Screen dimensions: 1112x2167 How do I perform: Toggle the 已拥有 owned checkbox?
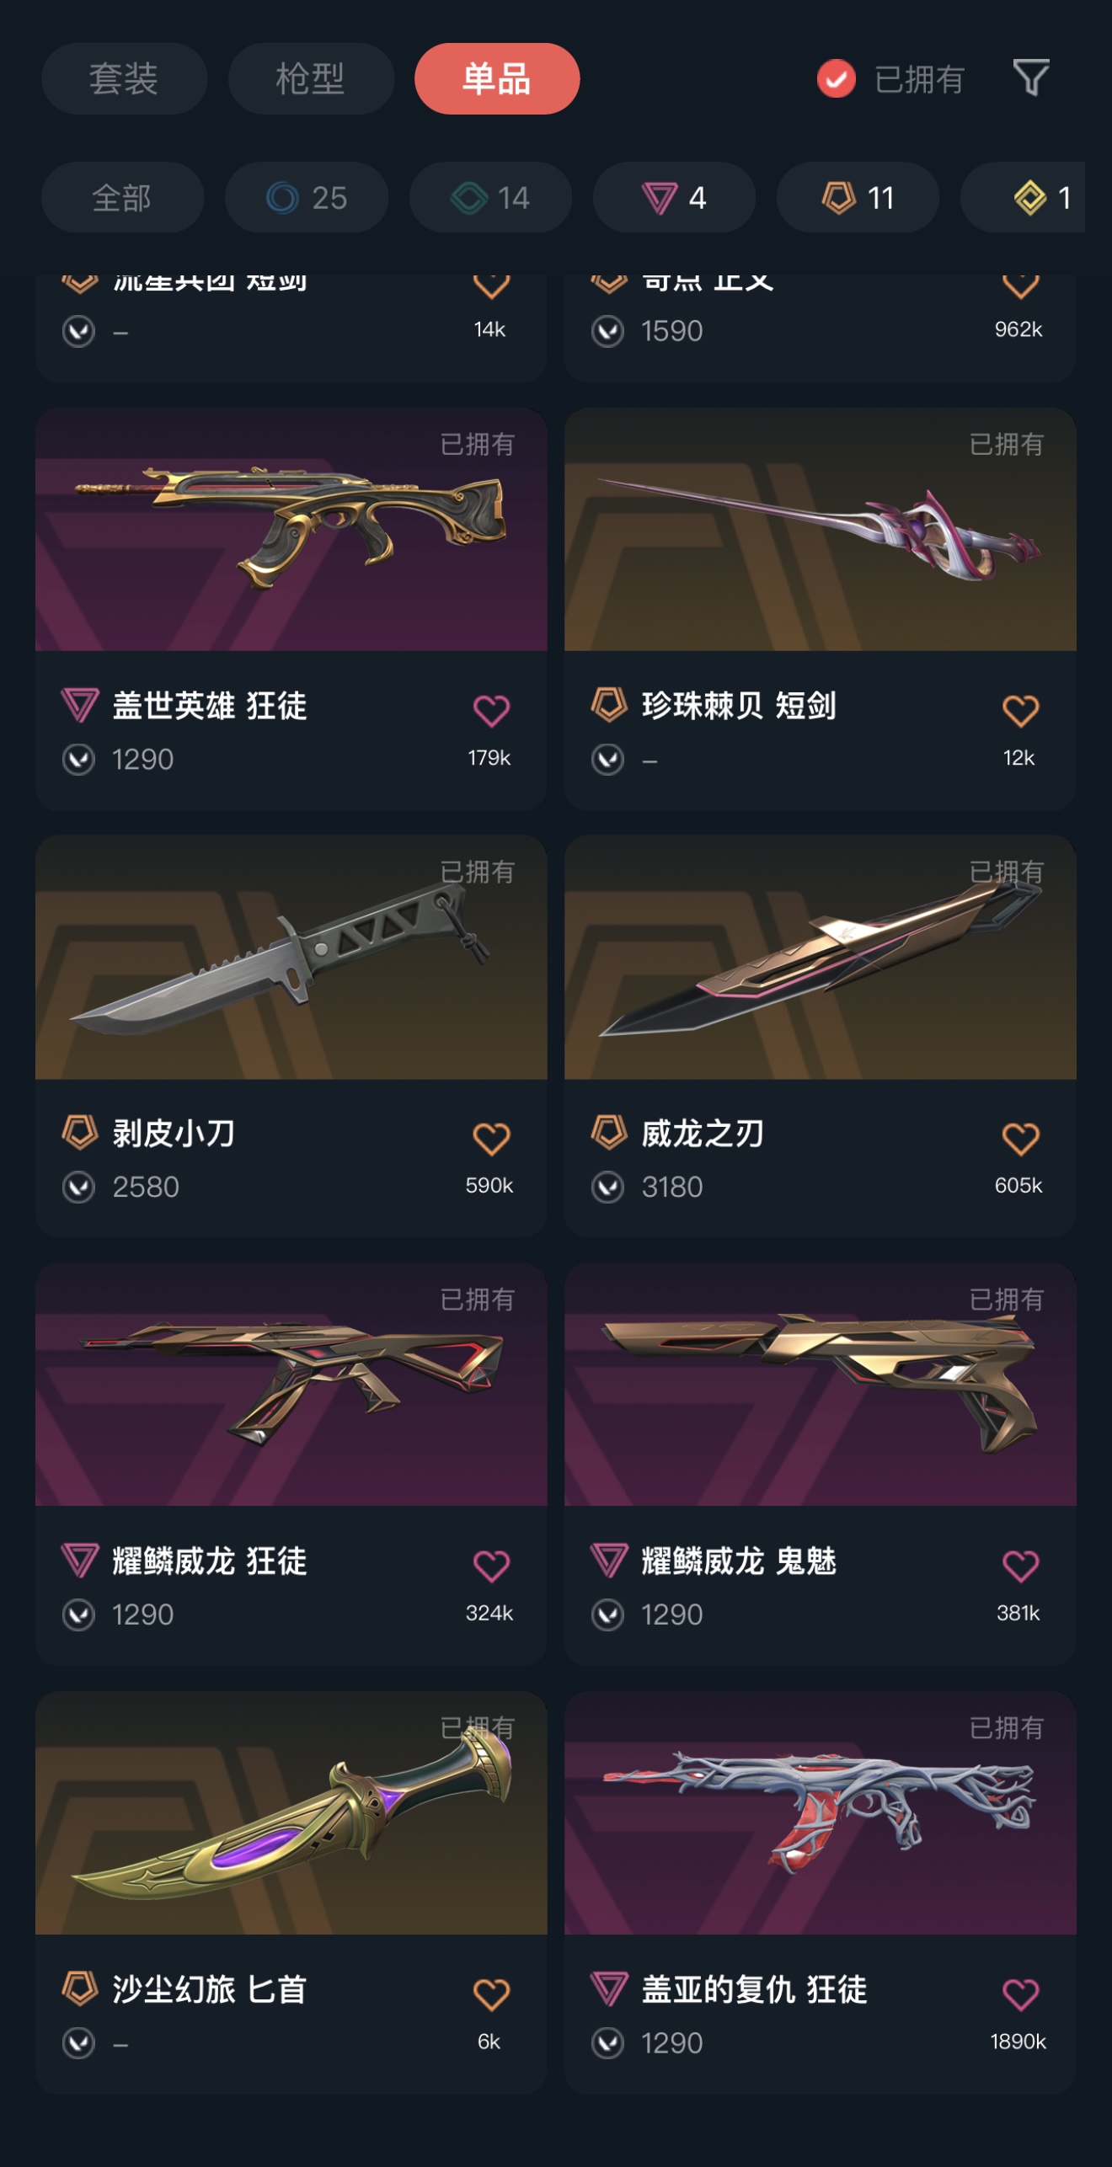point(836,79)
